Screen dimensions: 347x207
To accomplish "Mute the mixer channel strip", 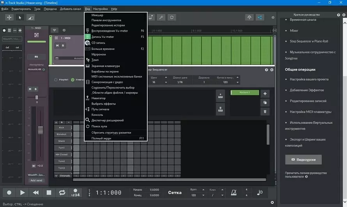I will pyautogui.click(x=30, y=89).
